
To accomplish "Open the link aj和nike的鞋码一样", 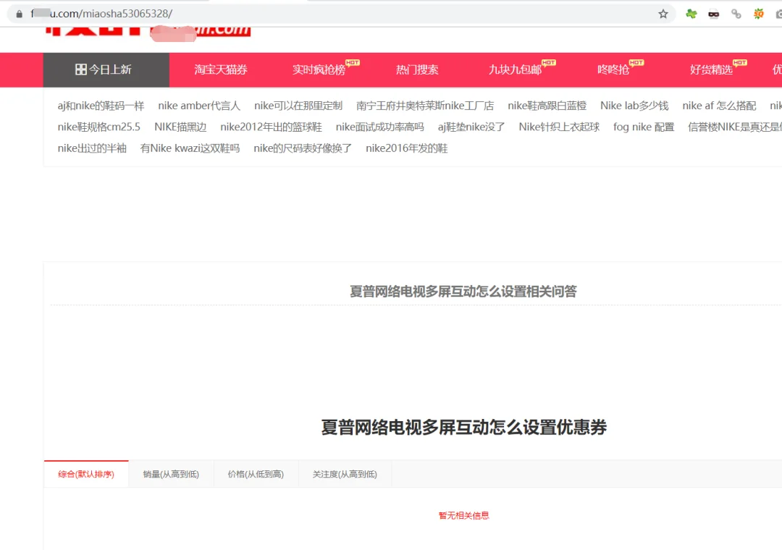I will 101,106.
